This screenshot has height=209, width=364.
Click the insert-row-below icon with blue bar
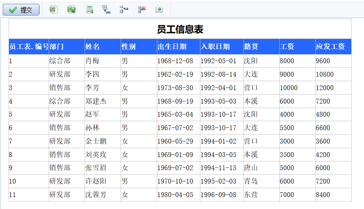106,10
